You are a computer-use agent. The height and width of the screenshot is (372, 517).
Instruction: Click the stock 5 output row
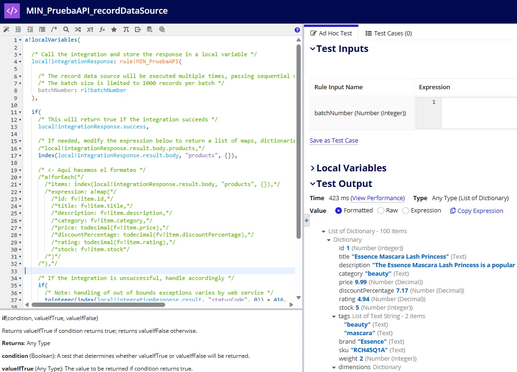pos(375,307)
